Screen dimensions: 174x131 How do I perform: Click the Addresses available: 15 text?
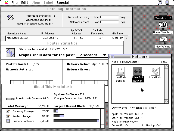pos(41,16)
